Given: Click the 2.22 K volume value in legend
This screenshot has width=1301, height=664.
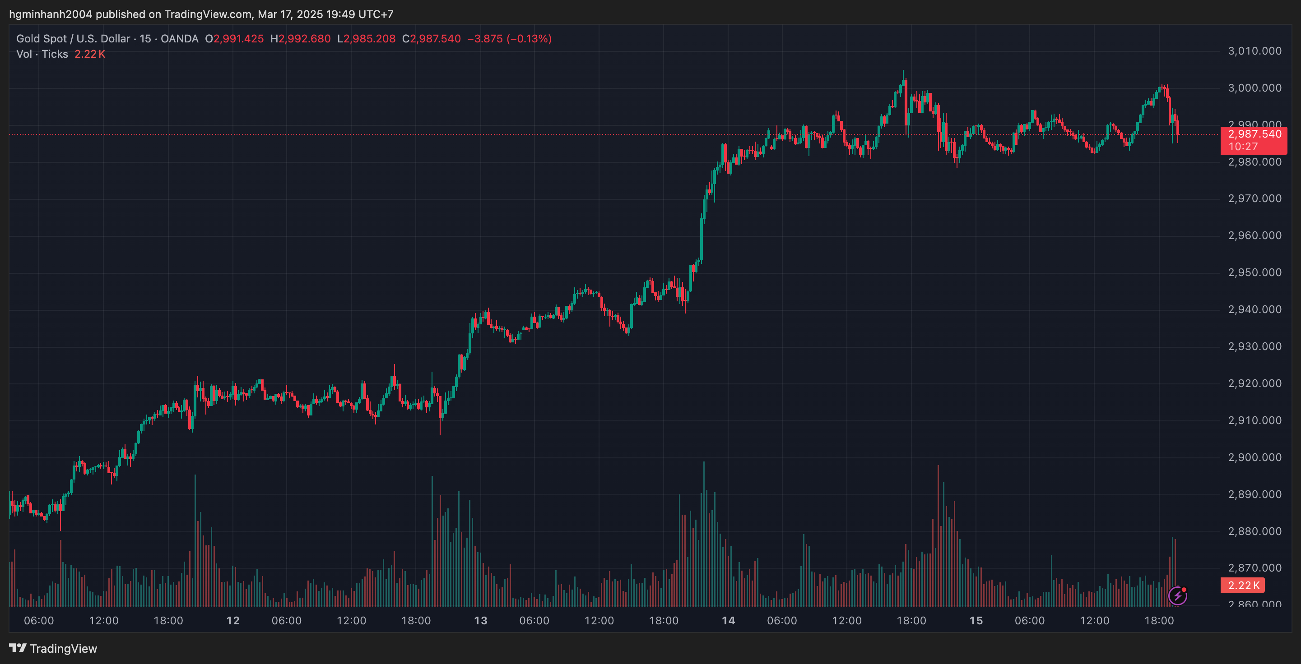Looking at the screenshot, I should [x=90, y=54].
